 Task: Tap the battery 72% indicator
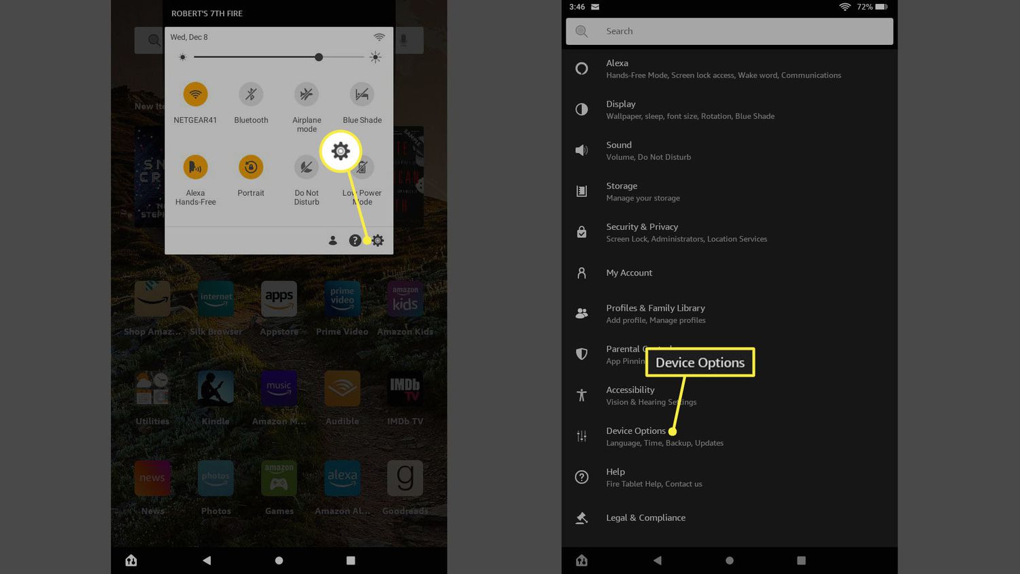coord(872,7)
